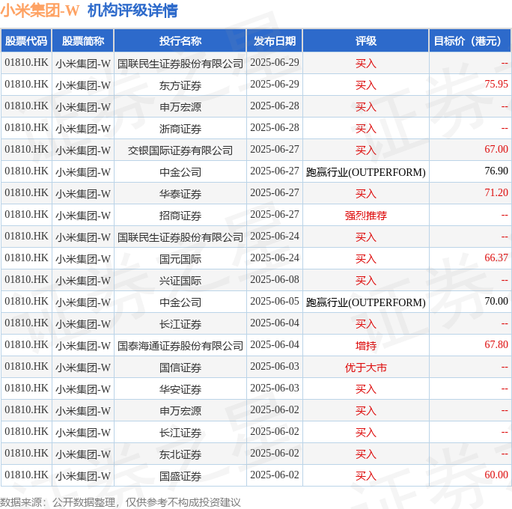Screen dimensions: 512x509
Task: Click the 投行名称 column header
Action: [x=180, y=41]
